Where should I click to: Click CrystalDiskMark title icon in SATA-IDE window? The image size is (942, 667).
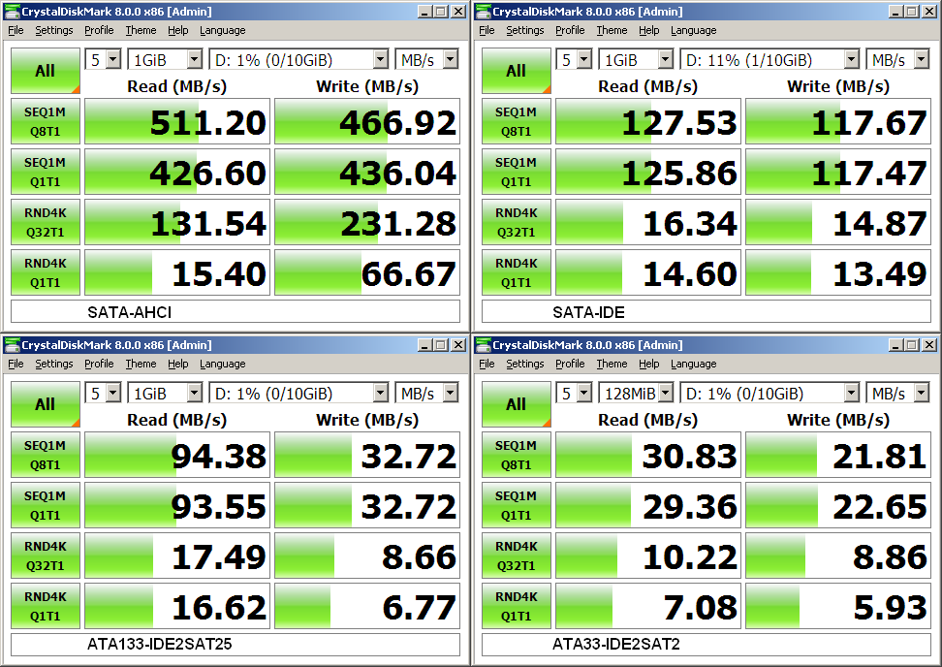pyautogui.click(x=483, y=12)
